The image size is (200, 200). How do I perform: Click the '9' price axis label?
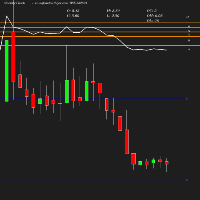tap(189, 27)
